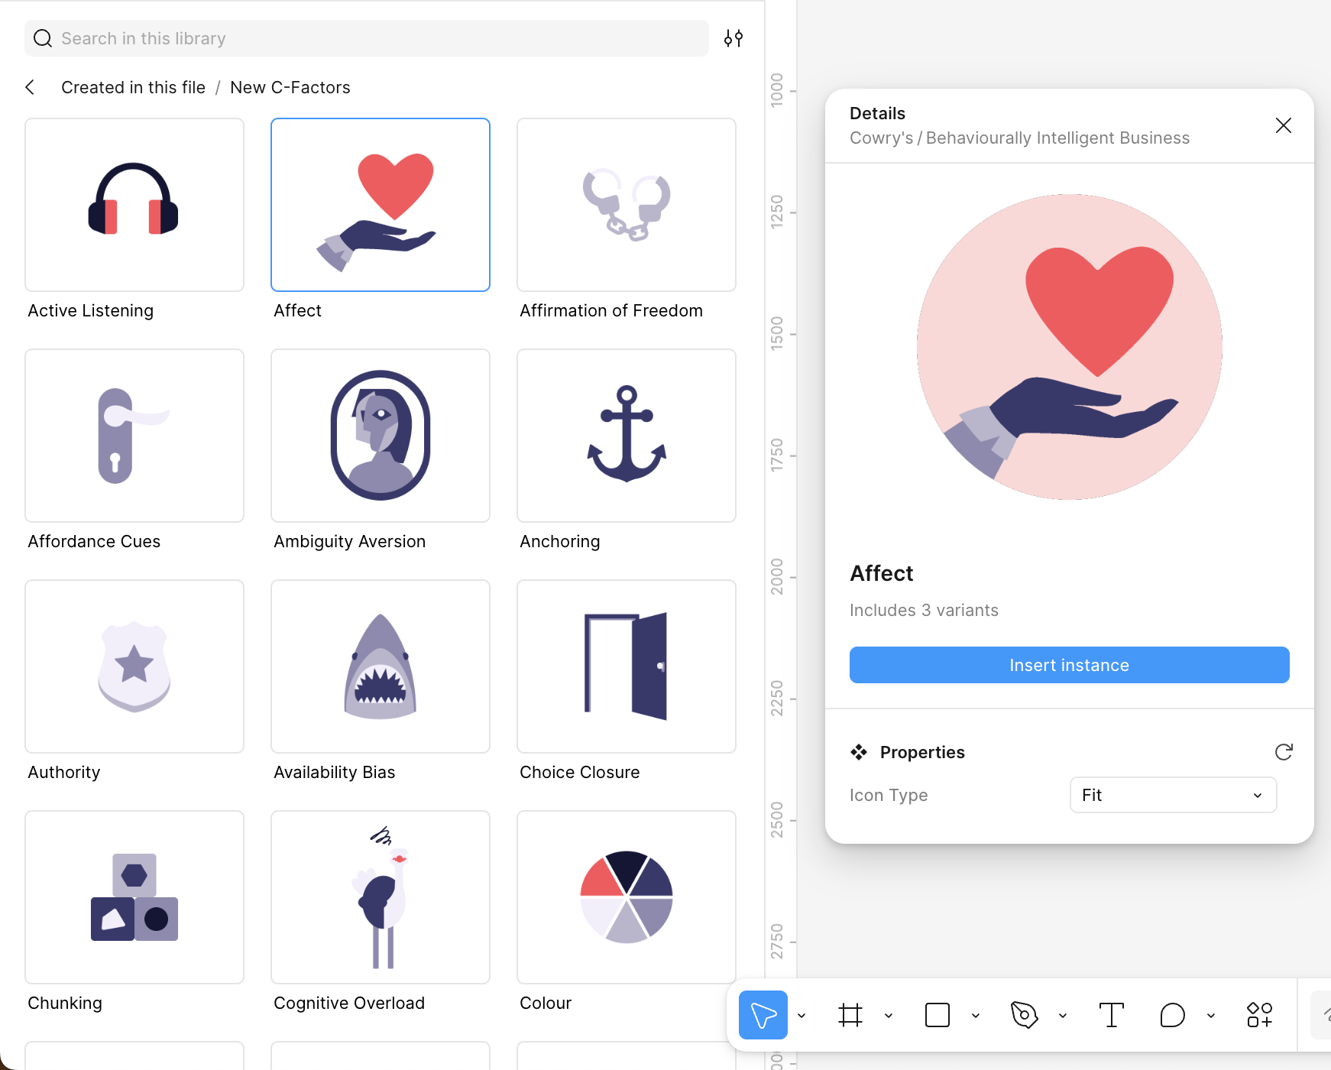Navigate to Created in this file breadcrumb
This screenshot has width=1331, height=1070.
pyautogui.click(x=133, y=87)
